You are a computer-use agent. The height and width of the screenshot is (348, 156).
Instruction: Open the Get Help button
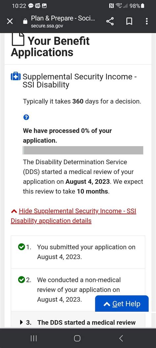122,303
